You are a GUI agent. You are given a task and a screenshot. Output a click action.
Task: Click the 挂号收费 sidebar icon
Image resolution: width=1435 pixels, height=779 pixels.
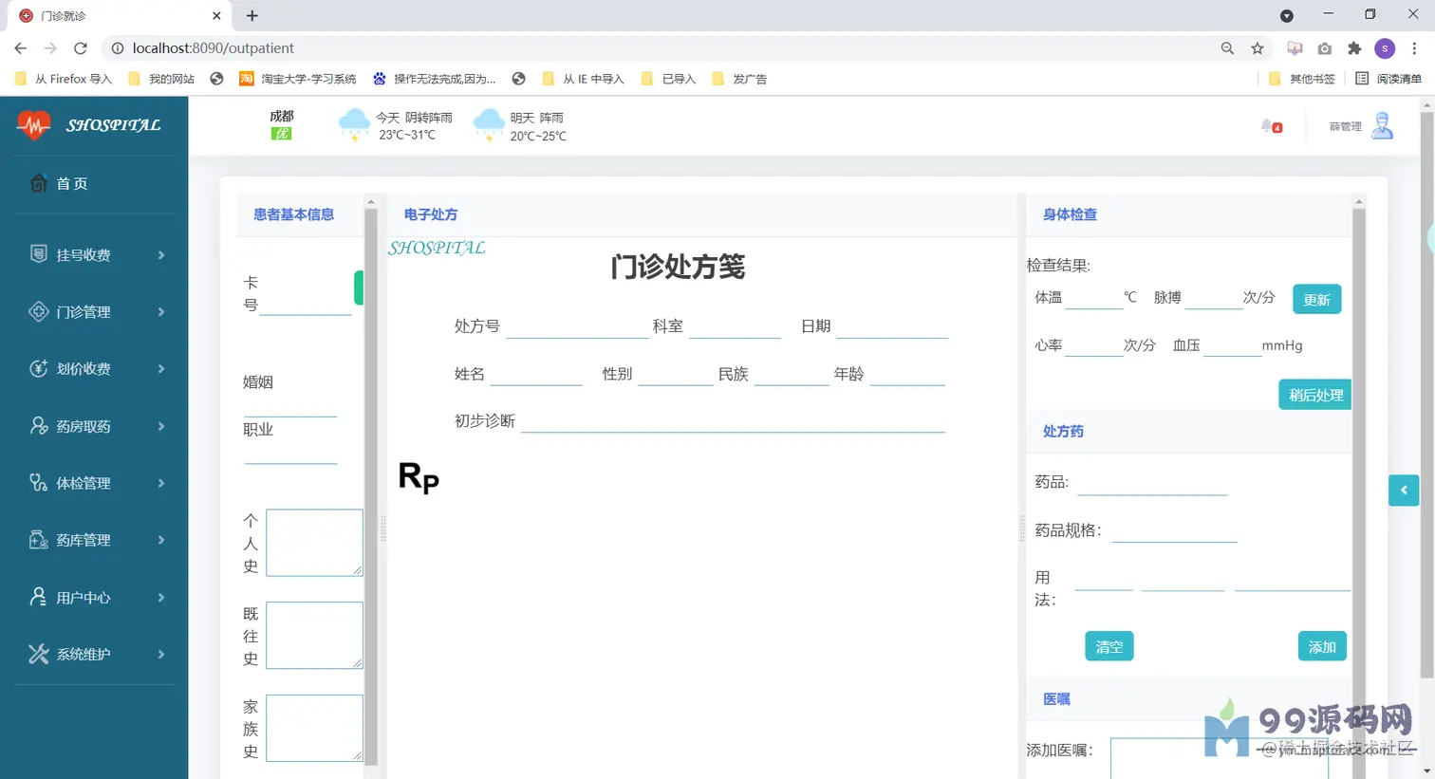(38, 254)
